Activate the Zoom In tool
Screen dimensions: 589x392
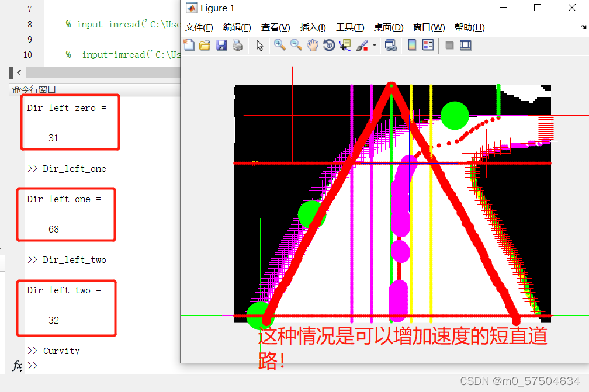click(x=279, y=46)
